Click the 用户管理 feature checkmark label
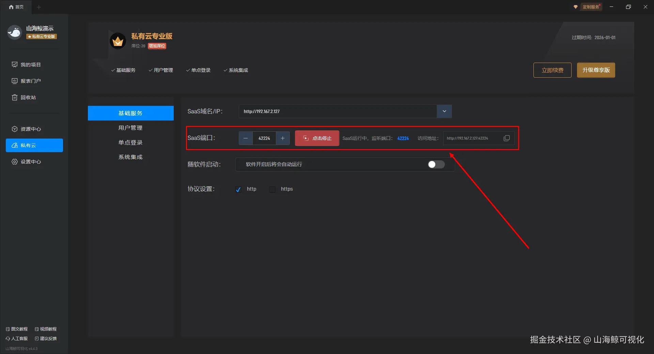The width and height of the screenshot is (654, 354). click(x=161, y=70)
